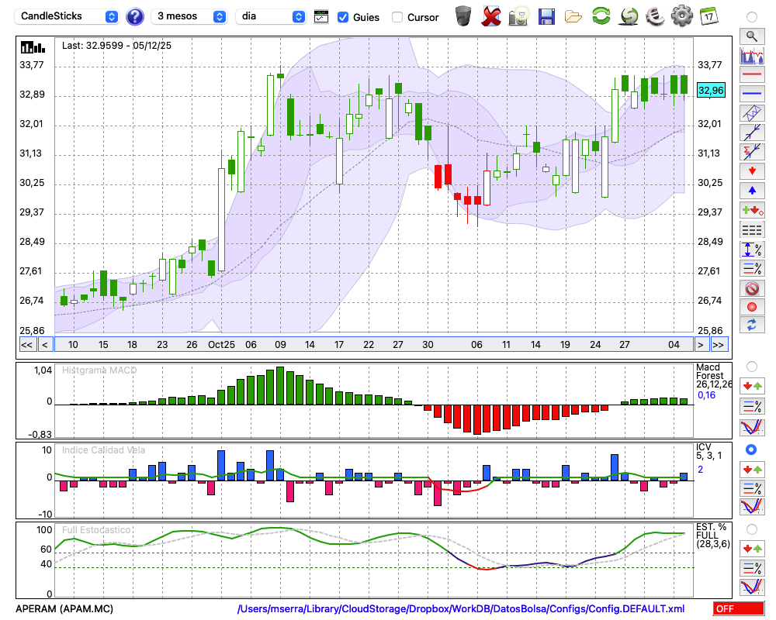Uncheck the Guies checkbox
This screenshot has height=620, width=776.
[343, 17]
